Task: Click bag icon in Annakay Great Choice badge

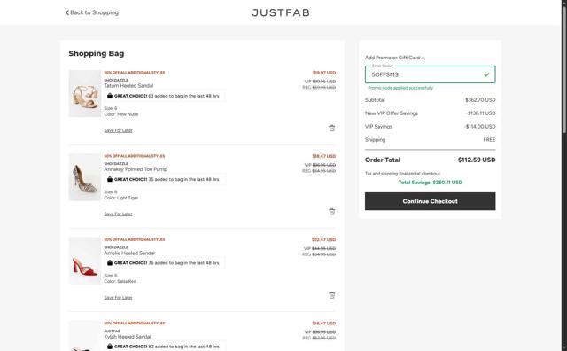Action: click(x=110, y=179)
